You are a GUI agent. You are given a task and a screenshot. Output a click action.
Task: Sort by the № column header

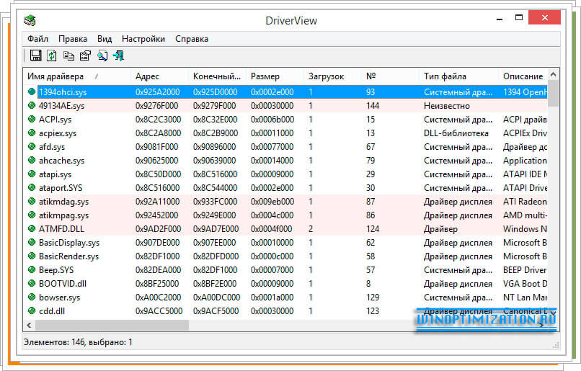tap(391, 76)
